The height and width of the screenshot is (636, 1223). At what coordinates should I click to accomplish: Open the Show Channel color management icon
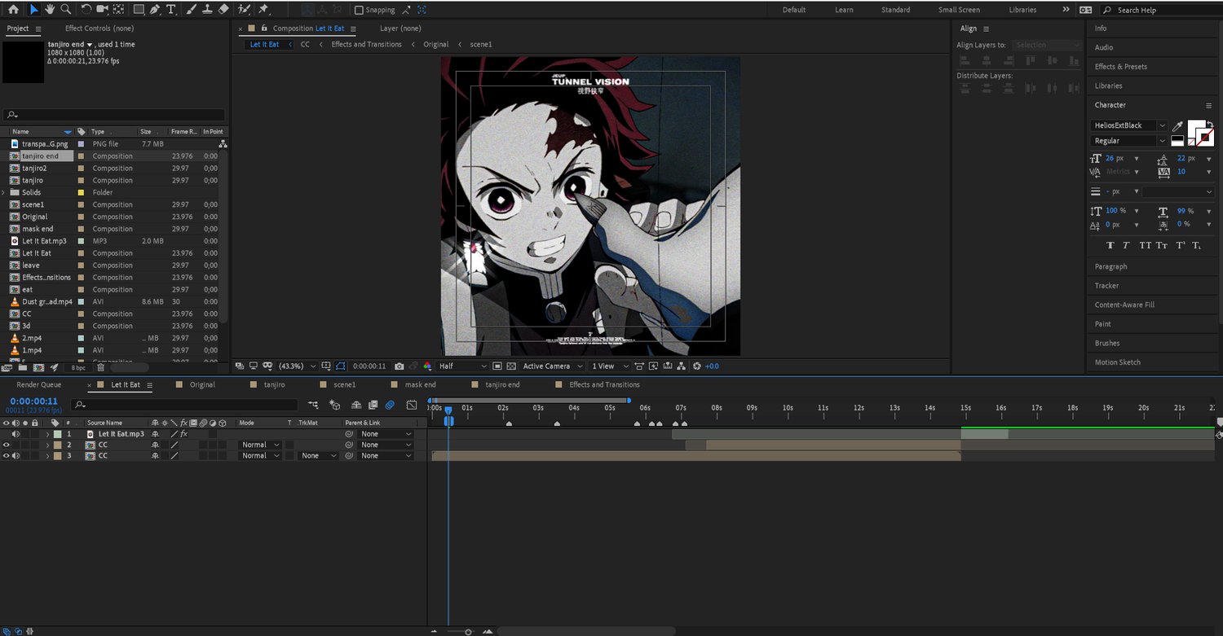click(426, 366)
